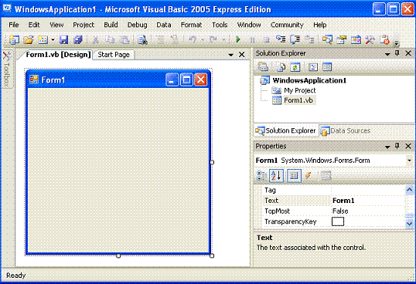
Task: Toggle Categorized view in Properties window
Action: click(x=261, y=175)
